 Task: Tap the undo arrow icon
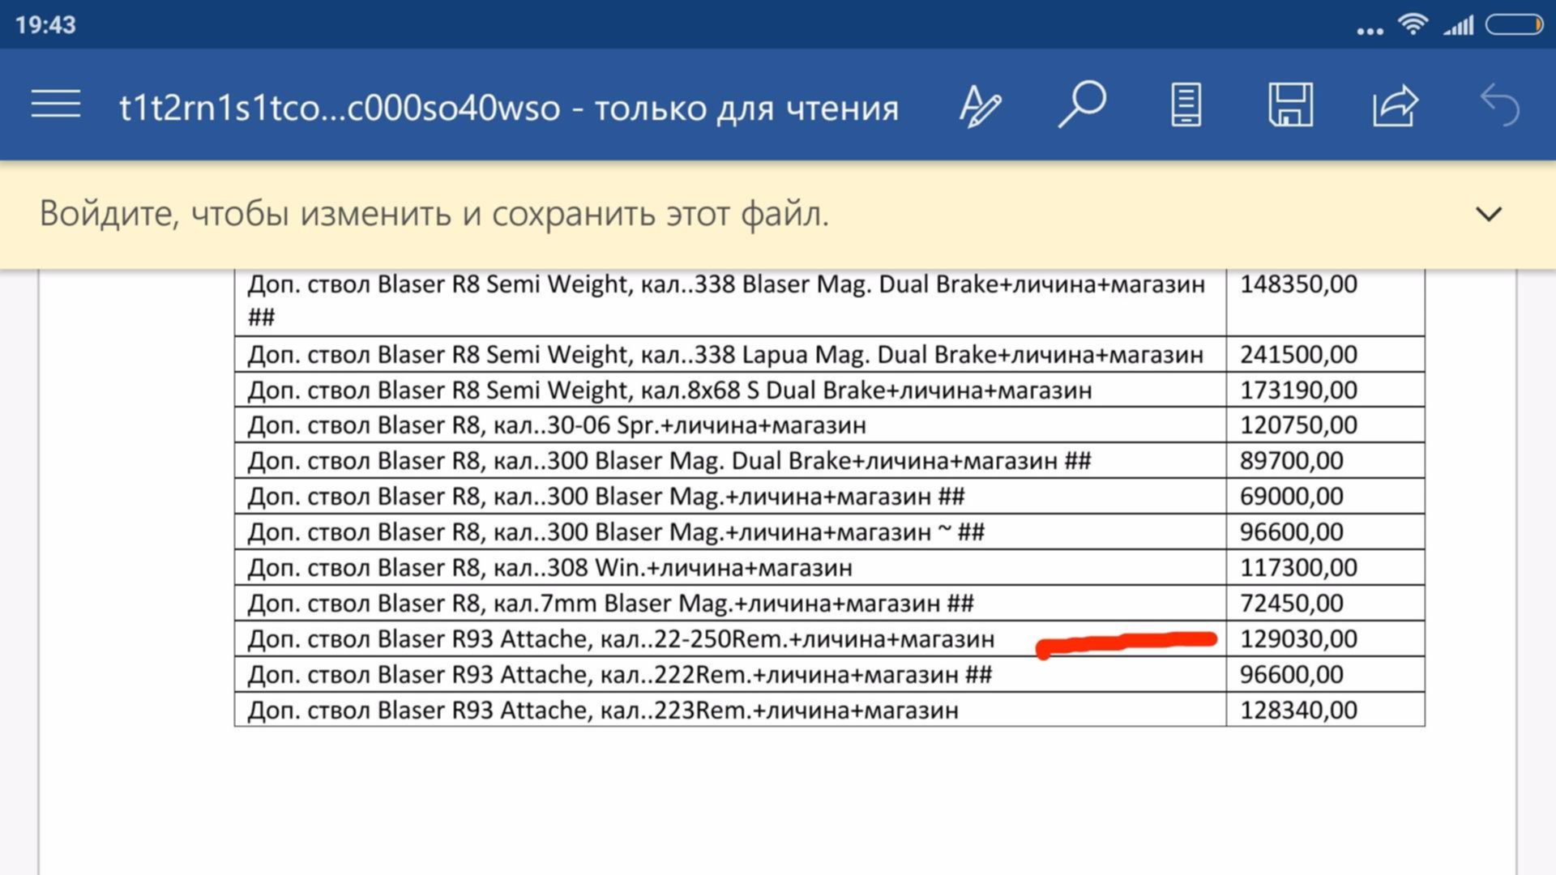tap(1499, 105)
